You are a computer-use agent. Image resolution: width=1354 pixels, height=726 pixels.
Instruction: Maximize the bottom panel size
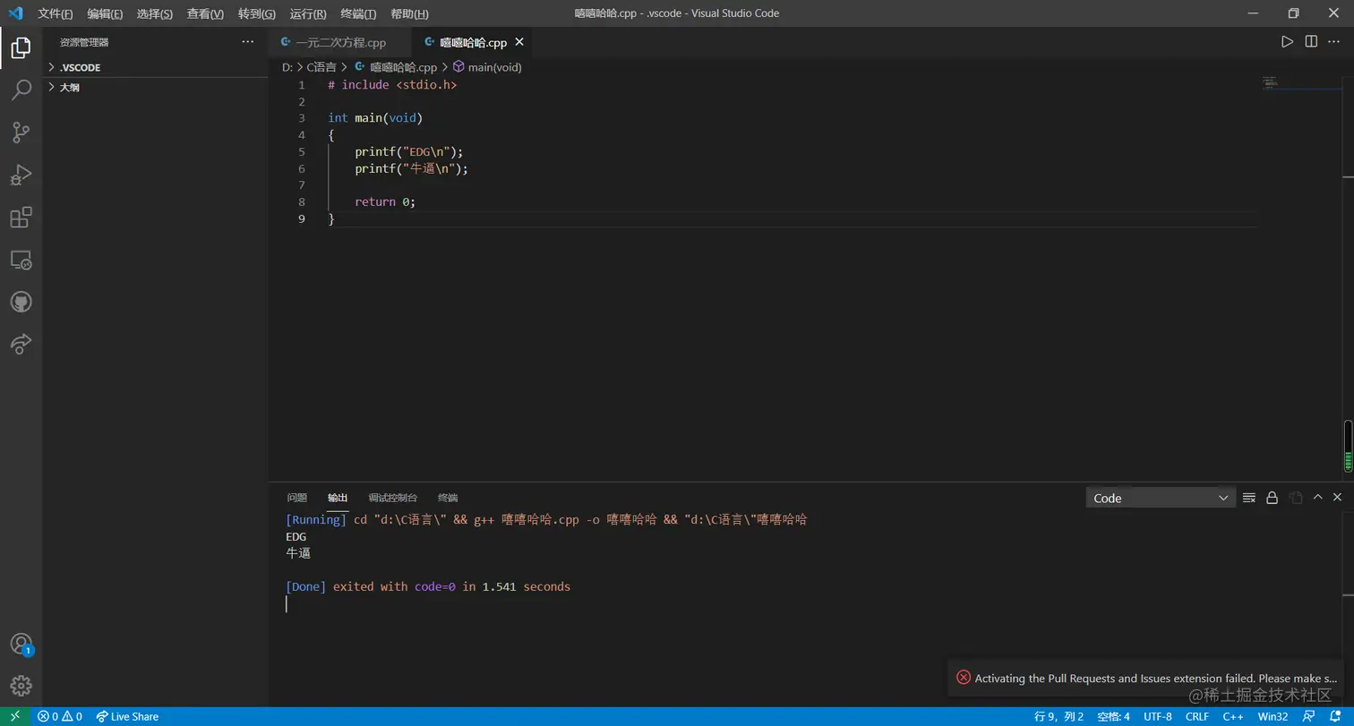point(1318,497)
